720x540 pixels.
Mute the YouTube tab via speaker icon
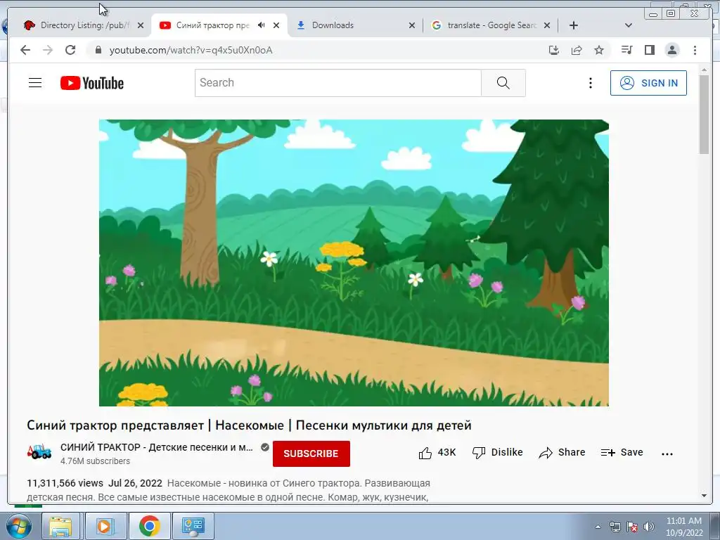pos(262,25)
